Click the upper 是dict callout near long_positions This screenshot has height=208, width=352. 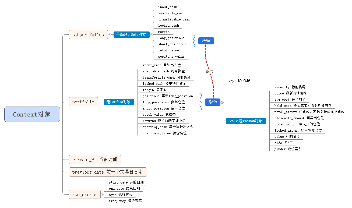206,41
